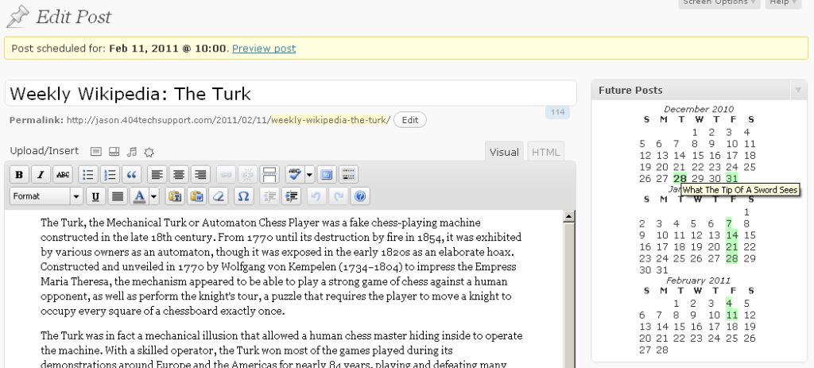The width and height of the screenshot is (814, 368).
Task: Click the 114 badge under the title
Action: pos(557,112)
